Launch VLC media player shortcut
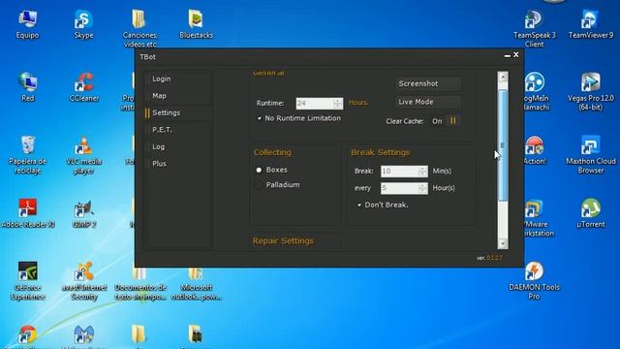 tap(84, 155)
